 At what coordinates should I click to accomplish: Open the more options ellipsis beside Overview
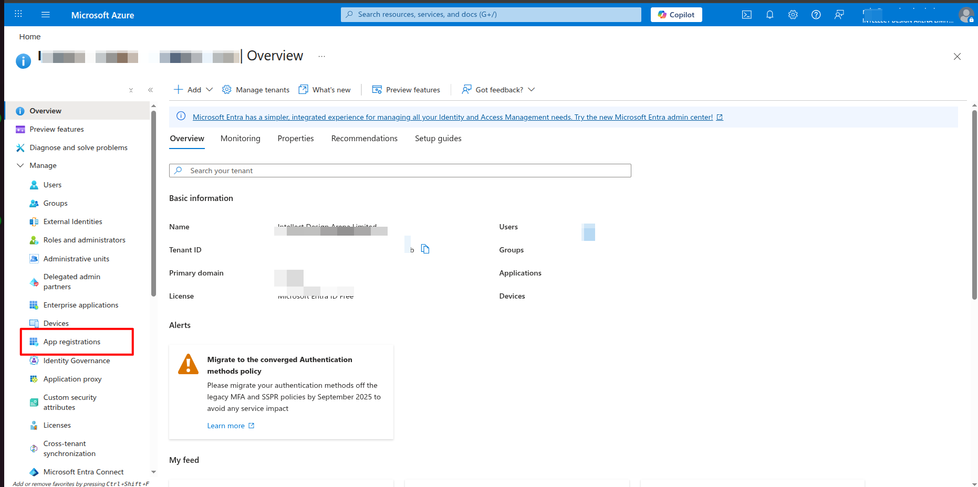click(322, 56)
